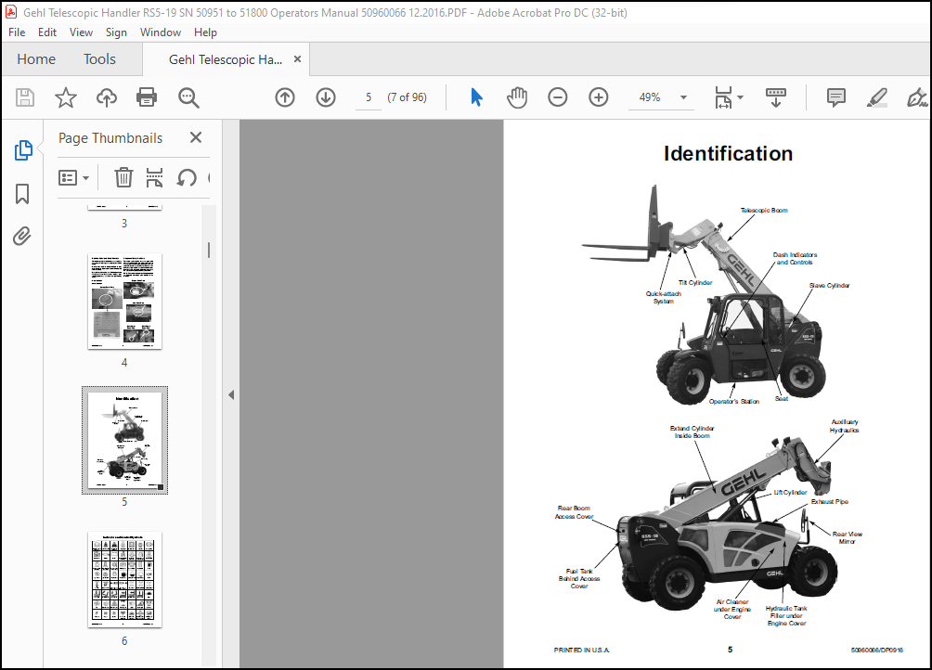Expand the fit page options dropdown
This screenshot has height=670, width=932.
[741, 97]
